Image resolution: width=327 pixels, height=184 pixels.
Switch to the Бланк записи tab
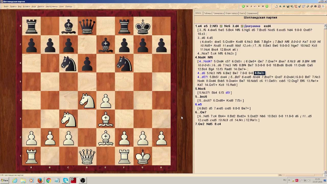coord(231,13)
